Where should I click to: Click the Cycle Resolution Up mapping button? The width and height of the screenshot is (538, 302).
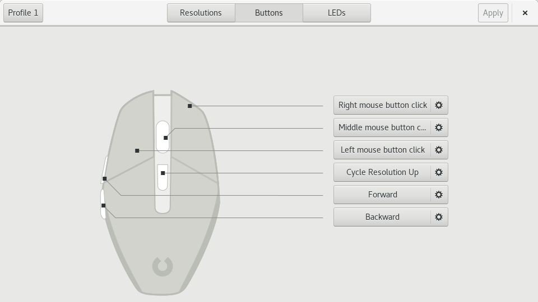382,172
